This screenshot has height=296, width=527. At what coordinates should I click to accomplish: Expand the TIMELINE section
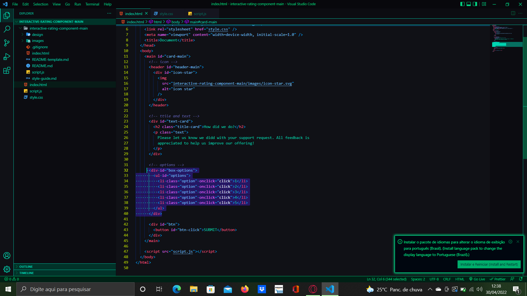pyautogui.click(x=65, y=273)
